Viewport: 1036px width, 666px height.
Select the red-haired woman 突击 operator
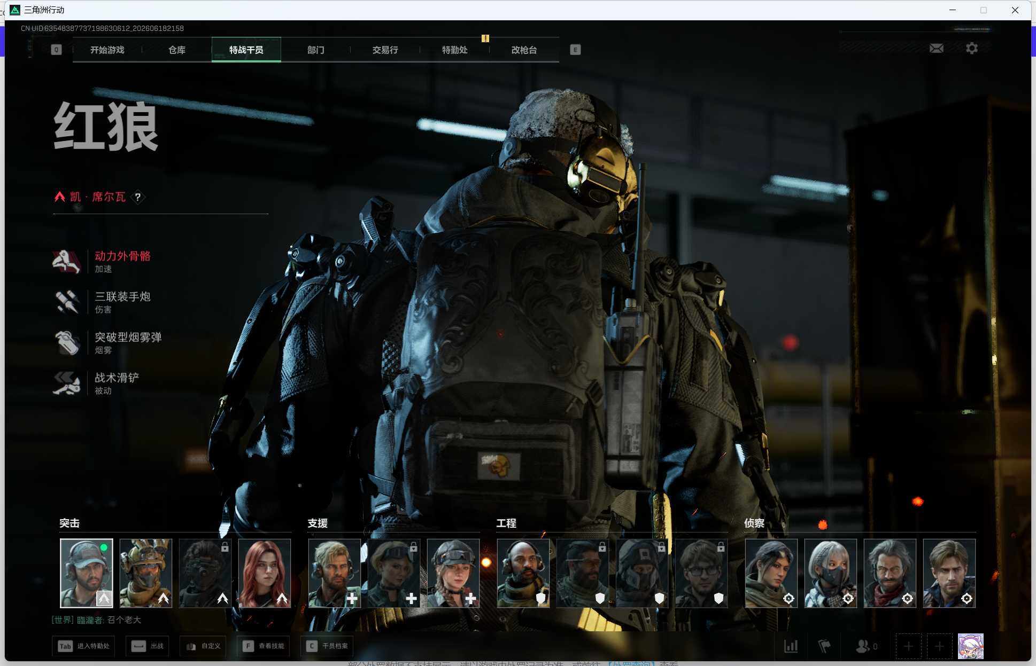point(265,573)
